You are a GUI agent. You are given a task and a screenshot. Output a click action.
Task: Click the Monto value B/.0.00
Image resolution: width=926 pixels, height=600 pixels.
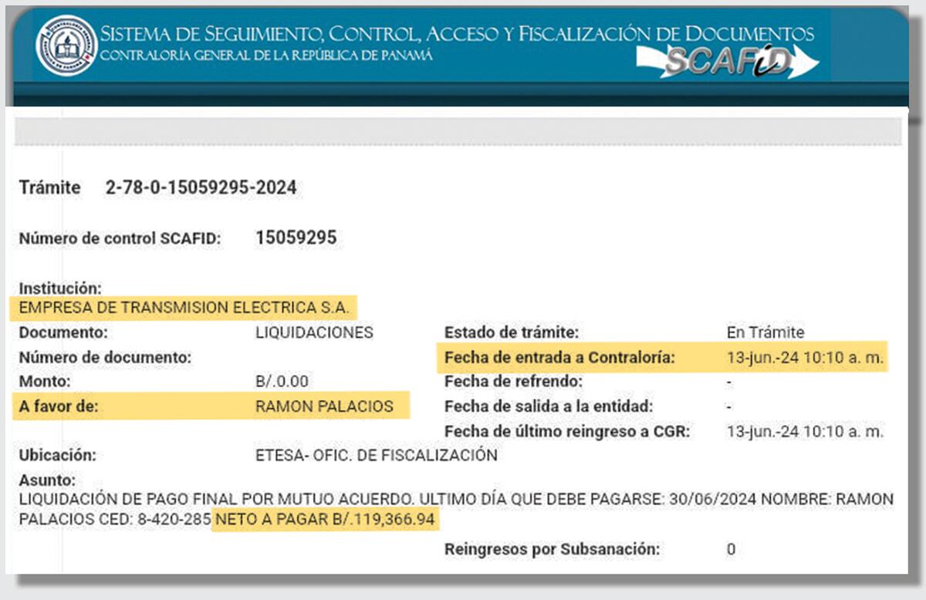point(282,381)
